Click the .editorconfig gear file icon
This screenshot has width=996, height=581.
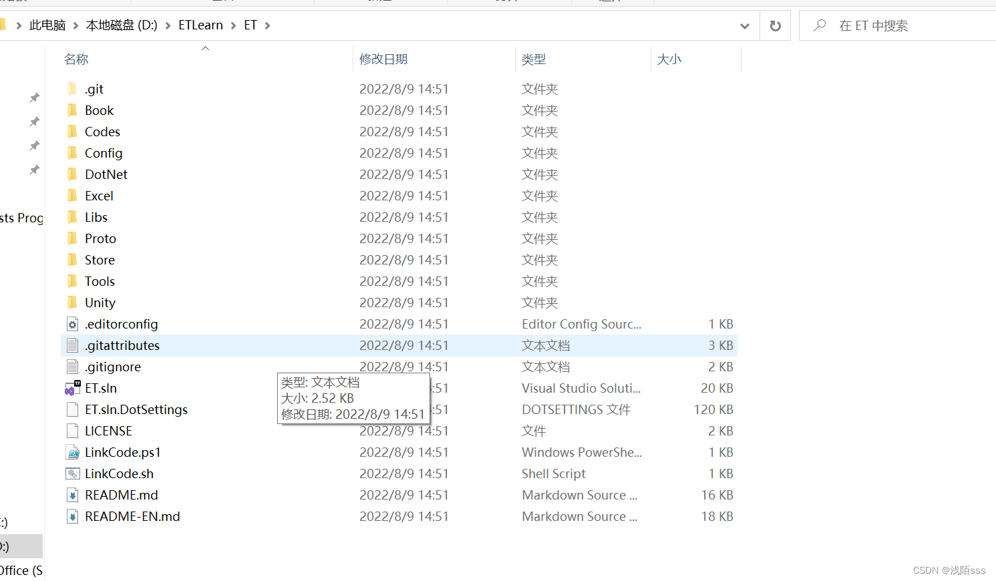point(71,324)
